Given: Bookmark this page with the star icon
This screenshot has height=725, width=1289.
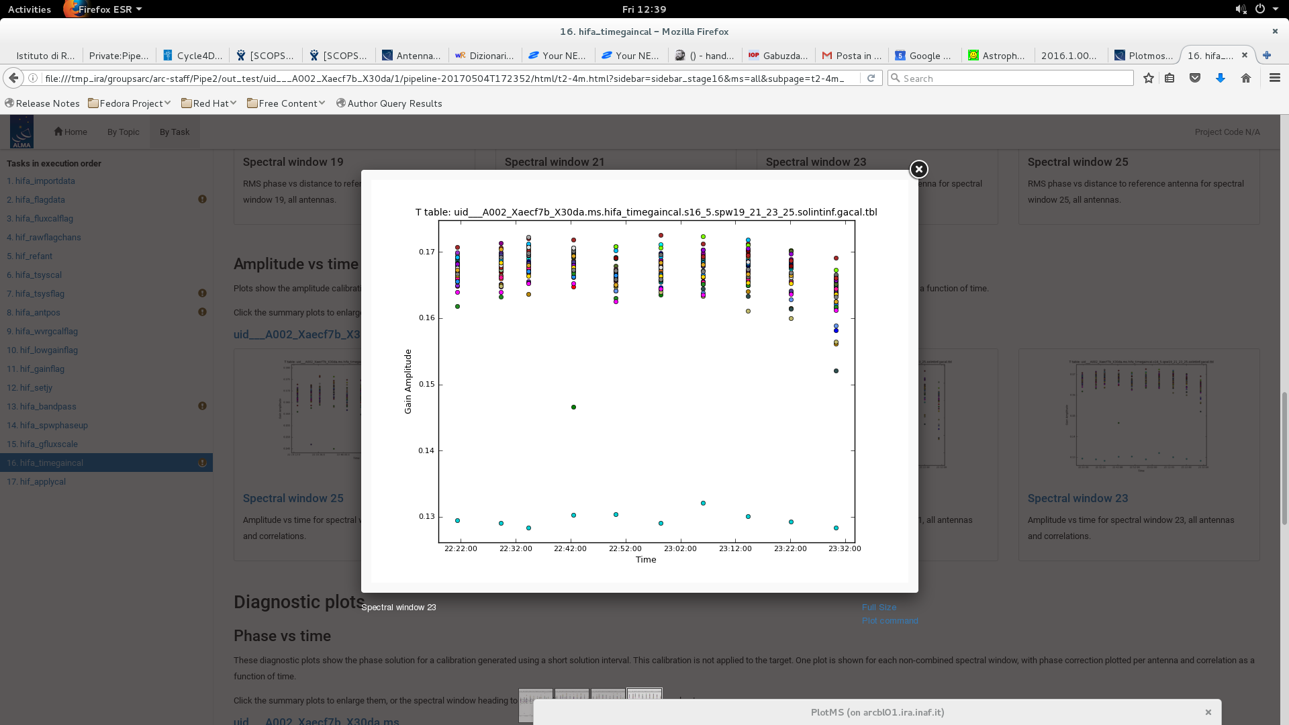Looking at the screenshot, I should 1149,78.
